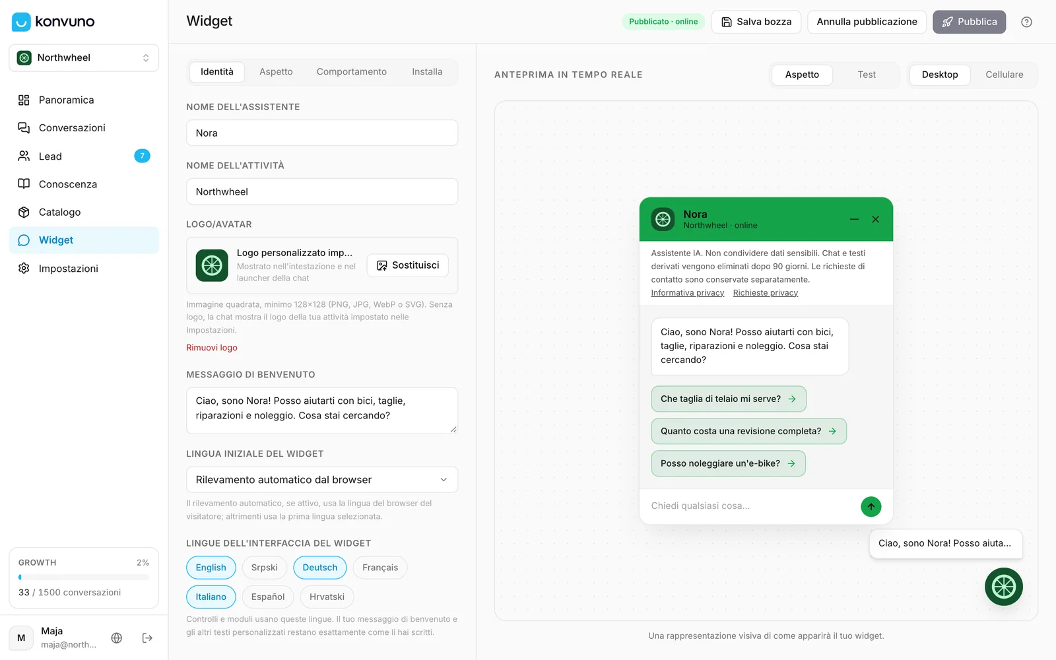Switch preview to Desktop
The width and height of the screenshot is (1056, 660).
[940, 75]
